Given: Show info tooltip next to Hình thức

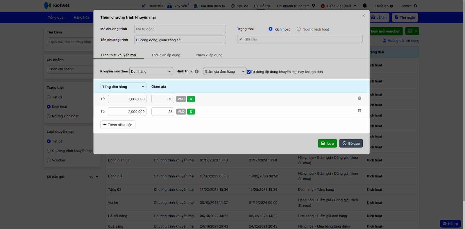Looking at the screenshot, I should (197, 71).
